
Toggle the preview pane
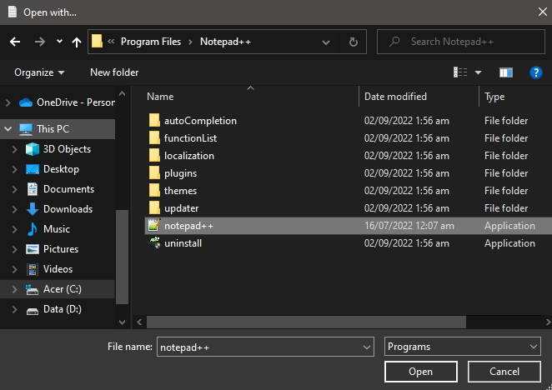click(506, 72)
